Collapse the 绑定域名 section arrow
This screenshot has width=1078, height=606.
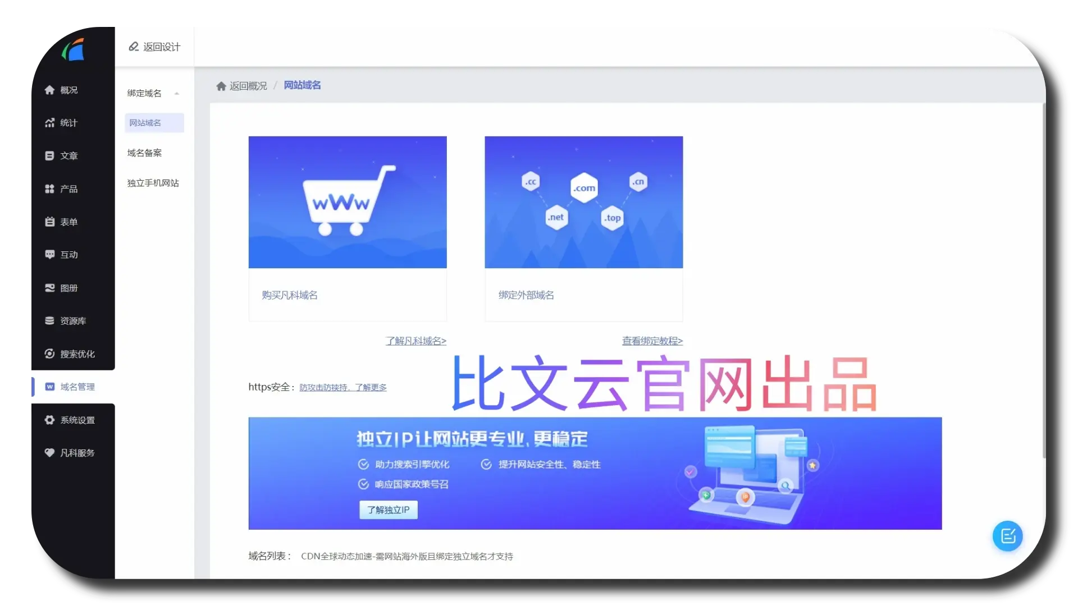[177, 94]
